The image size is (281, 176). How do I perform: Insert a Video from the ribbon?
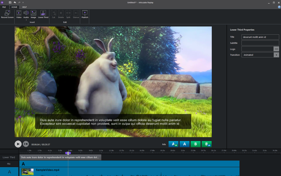point(19,13)
